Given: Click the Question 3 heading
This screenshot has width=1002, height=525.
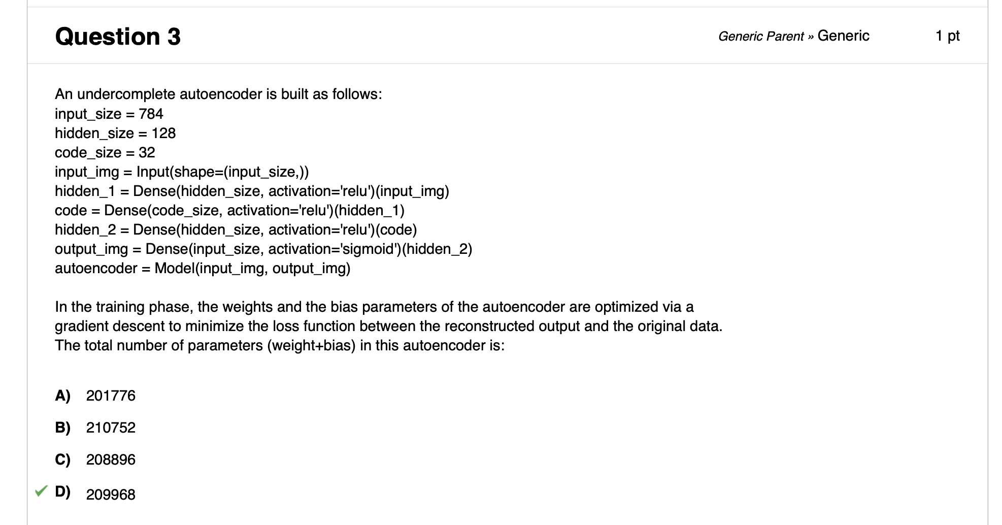Looking at the screenshot, I should point(118,36).
